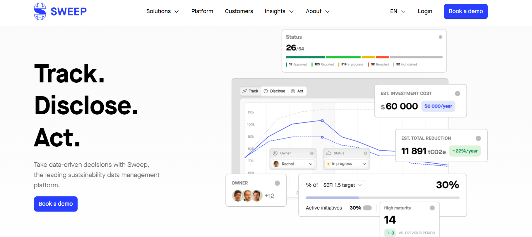The image size is (532, 237).
Task: Click Book a demo in the header
Action: pyautogui.click(x=466, y=11)
